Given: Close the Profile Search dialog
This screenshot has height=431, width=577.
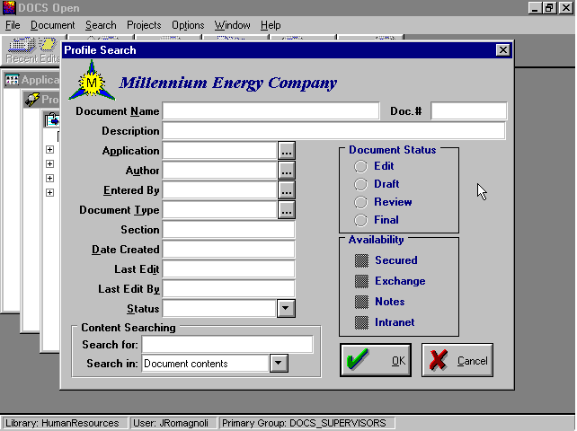Looking at the screenshot, I should pos(502,50).
